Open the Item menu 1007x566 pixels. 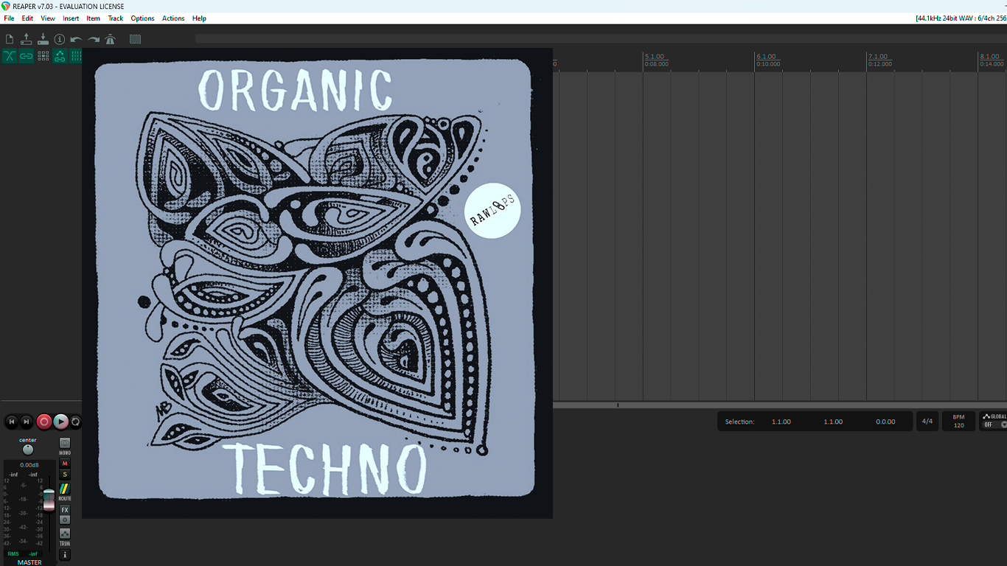pos(94,18)
